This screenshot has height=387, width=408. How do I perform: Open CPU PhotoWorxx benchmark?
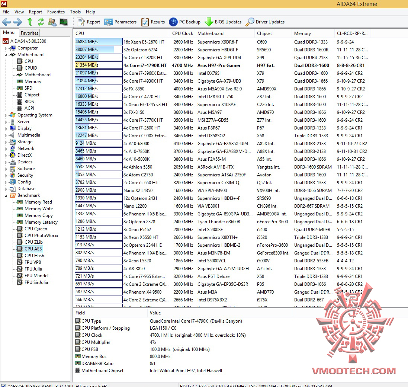coord(38,236)
